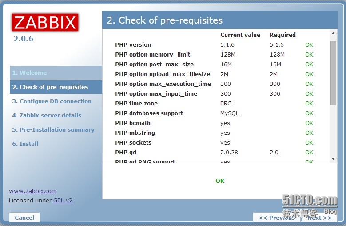
Task: Click the 'PRC' time zone value
Action: [x=226, y=103]
